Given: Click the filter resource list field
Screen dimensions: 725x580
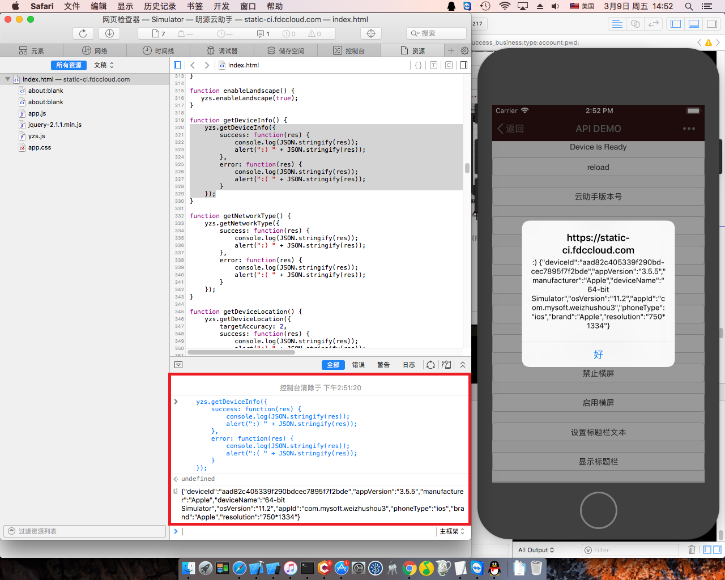Looking at the screenshot, I should click(x=85, y=531).
